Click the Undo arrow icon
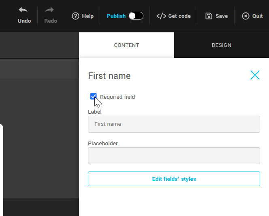269x216 pixels. pyautogui.click(x=24, y=10)
